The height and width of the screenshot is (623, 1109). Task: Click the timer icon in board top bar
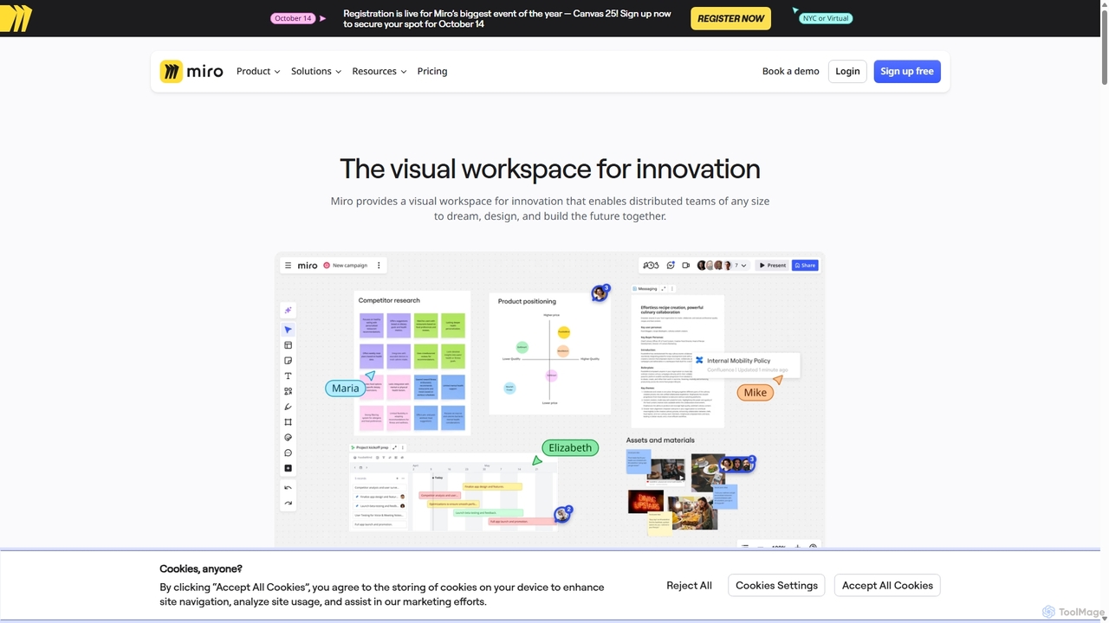[x=652, y=266]
